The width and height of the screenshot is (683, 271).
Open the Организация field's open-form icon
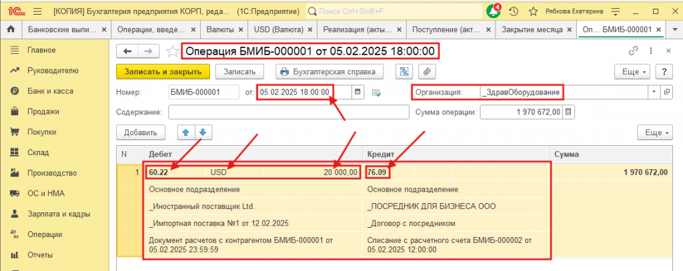[666, 92]
